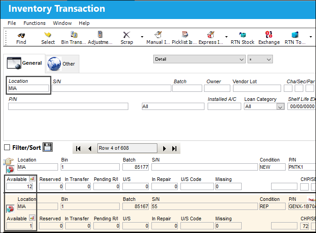Switch to the General tab

coord(24,63)
